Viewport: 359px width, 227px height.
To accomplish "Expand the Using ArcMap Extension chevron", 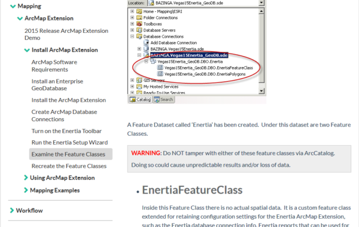I will (x=26, y=177).
